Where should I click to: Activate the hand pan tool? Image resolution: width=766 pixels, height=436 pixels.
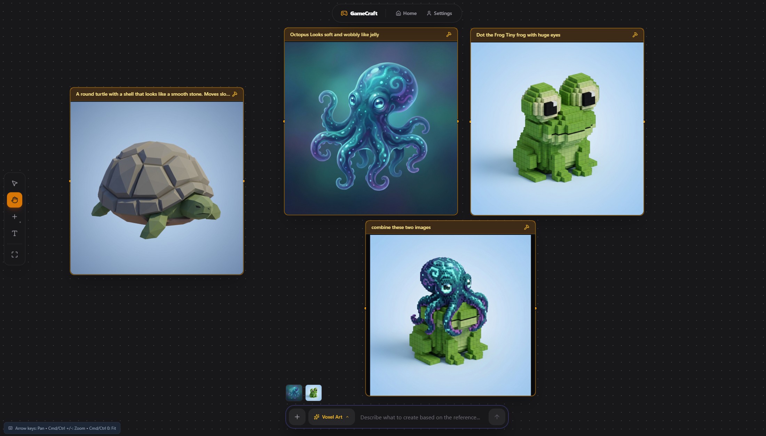[x=15, y=200]
